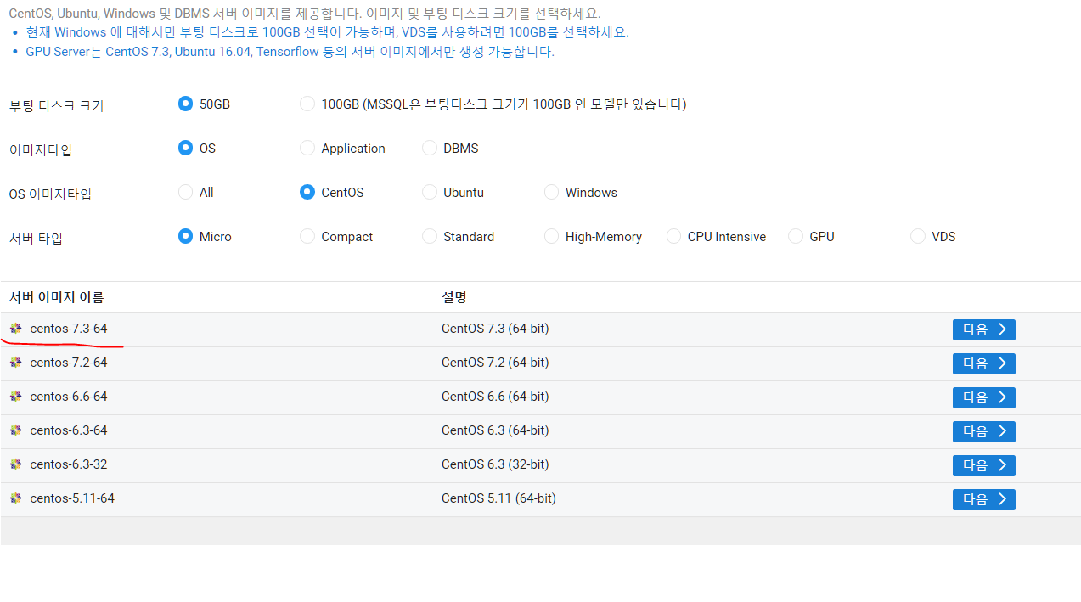Screen dimensions: 1081x602
Task: Select the centos-6.3-32 image name
Action: tap(69, 464)
